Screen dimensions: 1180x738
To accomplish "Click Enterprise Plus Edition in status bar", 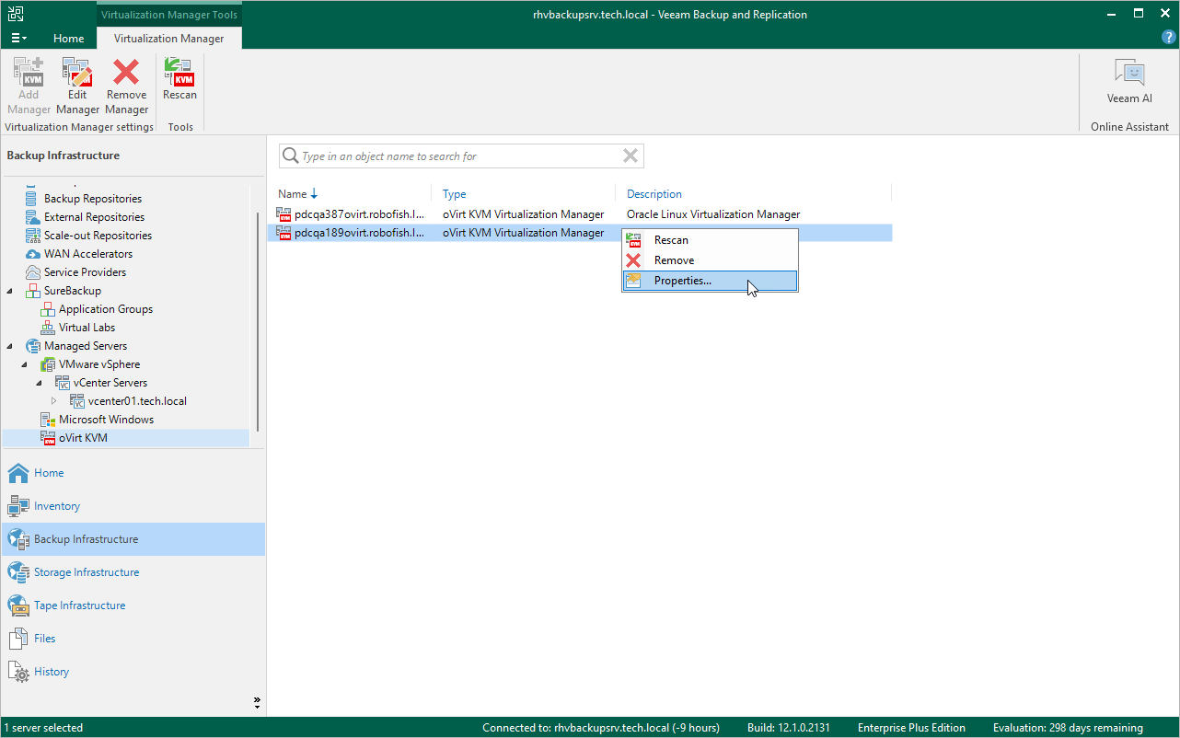I will coord(911,728).
